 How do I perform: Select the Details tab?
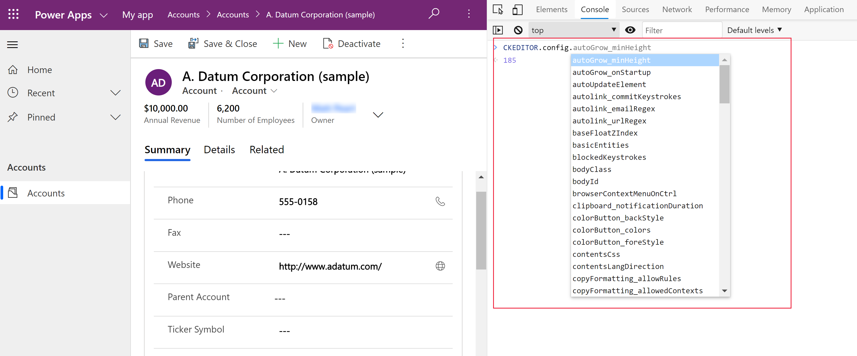pyautogui.click(x=220, y=149)
